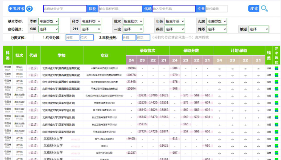Open the 招生年份 dropdown
Screen dimensions: 281x160
pos(175,21)
